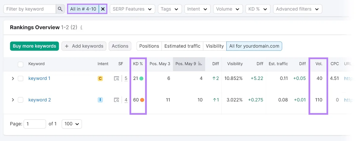356x141 pixels.
Task: Click Commercial intent badge for keyword 1
Action: 100,78
